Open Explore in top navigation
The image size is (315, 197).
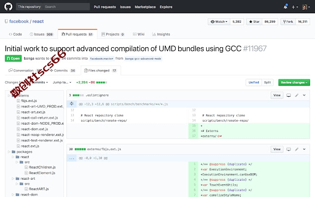pyautogui.click(x=166, y=7)
